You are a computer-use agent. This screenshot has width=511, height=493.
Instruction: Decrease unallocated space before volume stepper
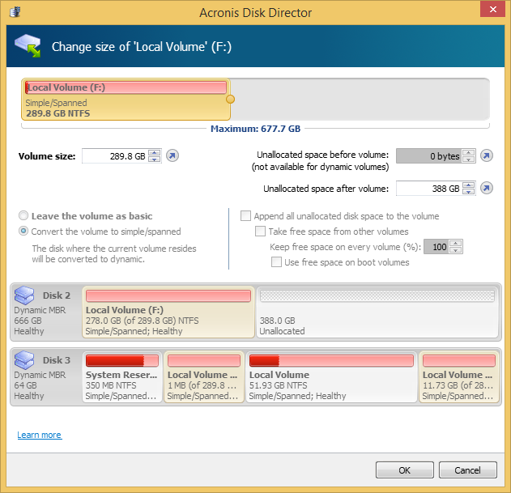(468, 159)
